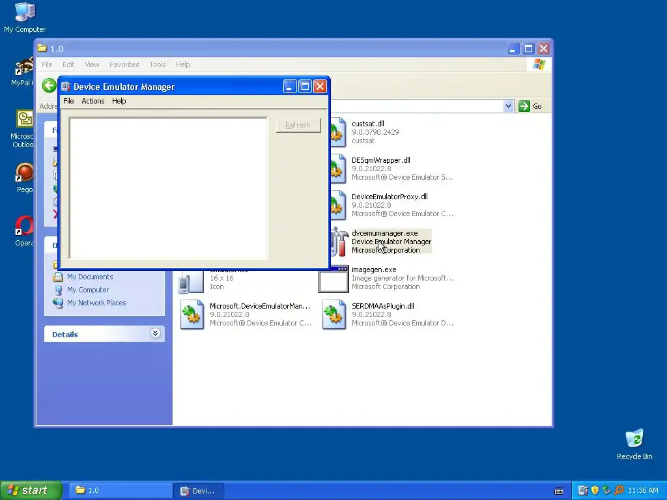Click My Documents folder icon in sidebar
667x500 pixels.
click(58, 277)
